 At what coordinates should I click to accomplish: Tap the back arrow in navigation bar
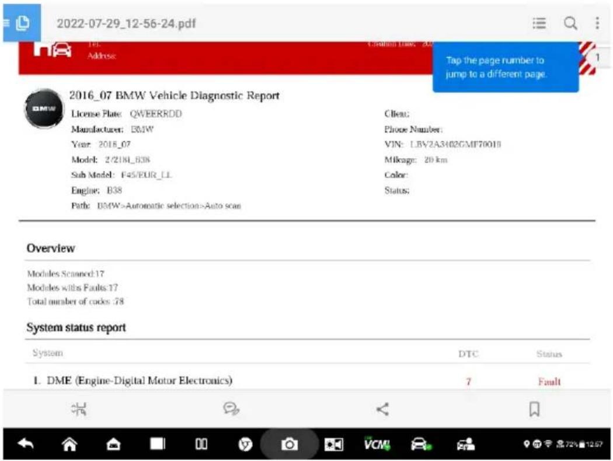[x=26, y=444]
